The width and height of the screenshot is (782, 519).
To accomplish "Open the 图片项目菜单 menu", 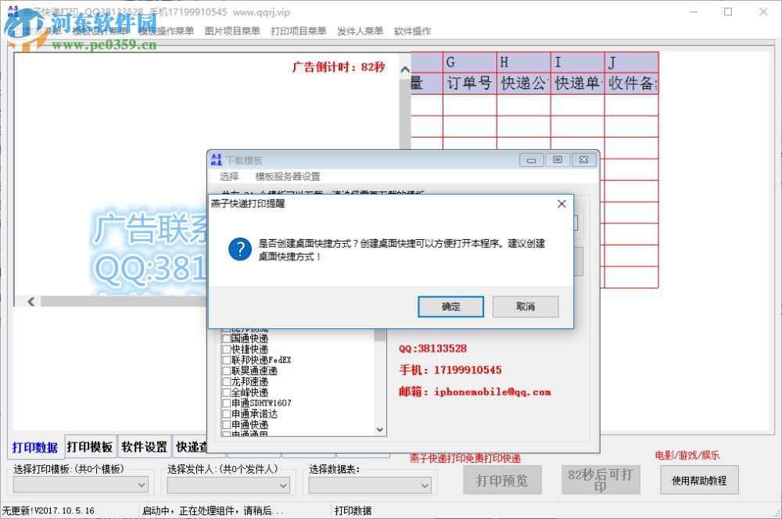I will tap(232, 31).
